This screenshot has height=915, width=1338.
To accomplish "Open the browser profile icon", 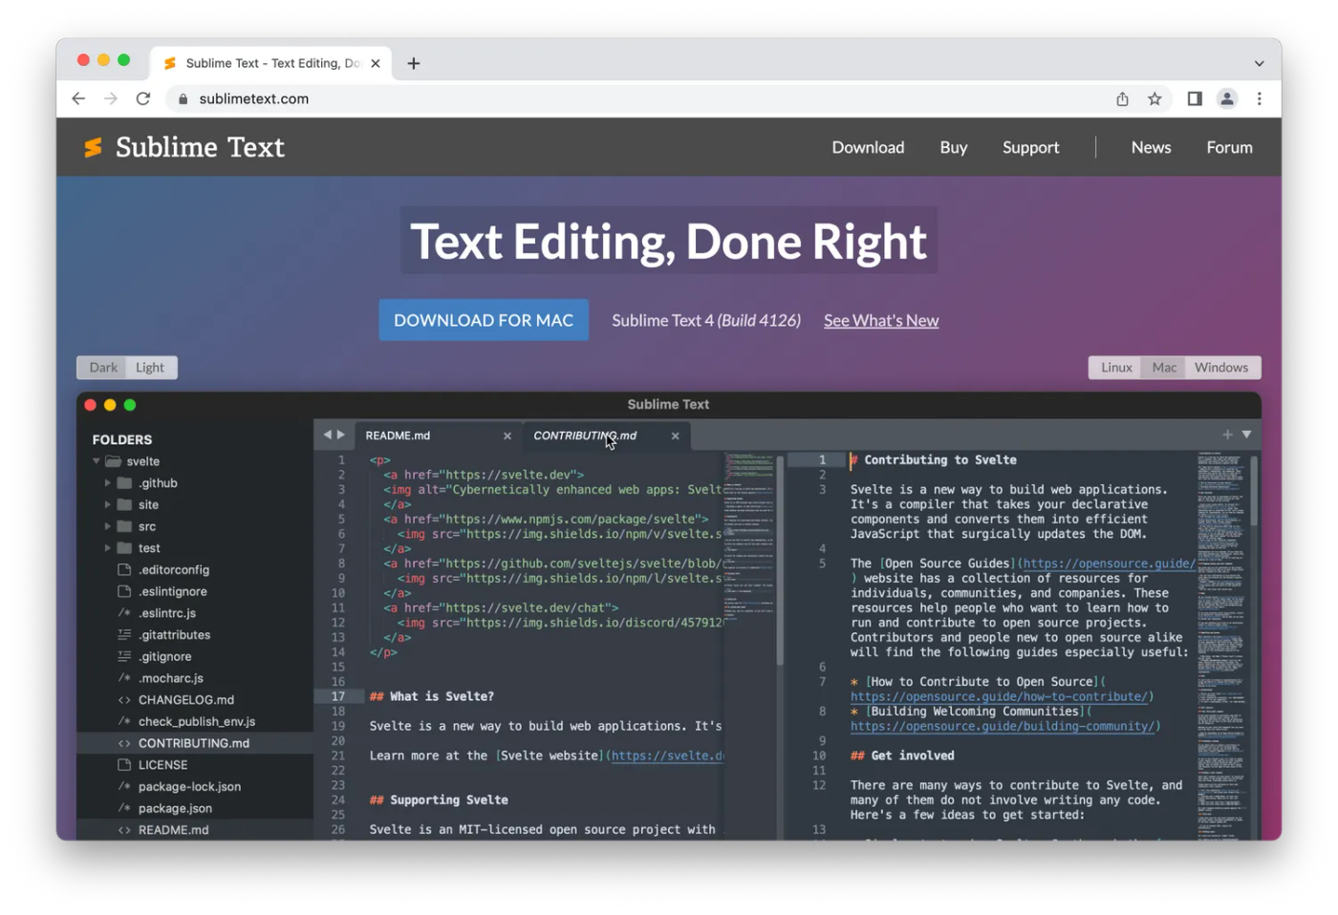I will pos(1227,98).
